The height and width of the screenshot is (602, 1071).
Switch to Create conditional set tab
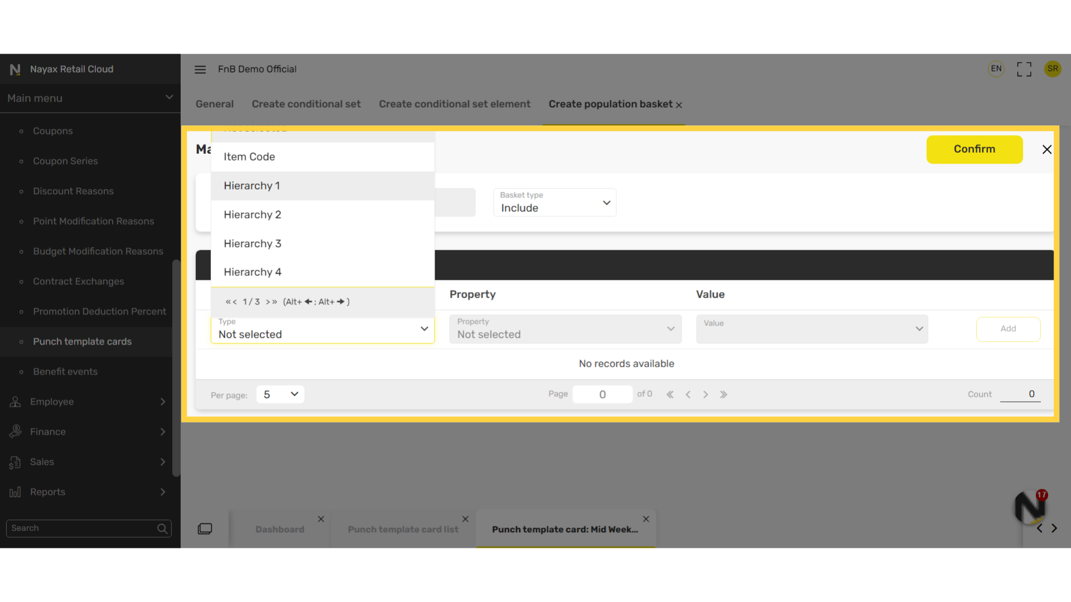pyautogui.click(x=306, y=104)
